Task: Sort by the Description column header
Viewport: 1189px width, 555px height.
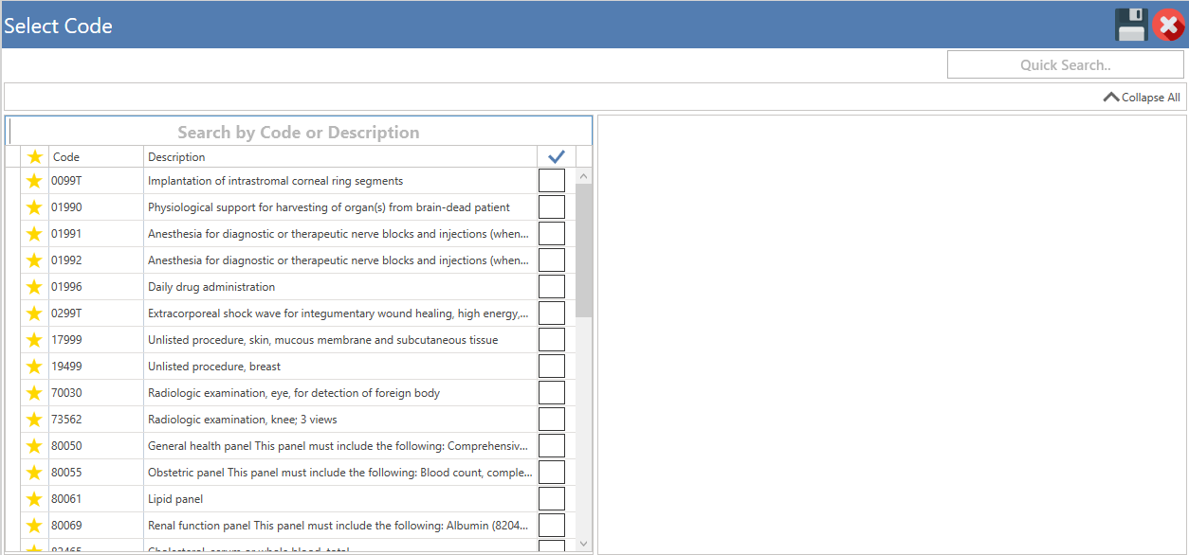Action: point(340,156)
